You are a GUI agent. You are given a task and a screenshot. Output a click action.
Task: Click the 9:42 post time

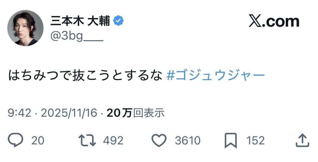(19, 113)
